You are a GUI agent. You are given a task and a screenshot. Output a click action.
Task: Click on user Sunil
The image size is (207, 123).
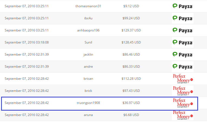[x=88, y=42]
